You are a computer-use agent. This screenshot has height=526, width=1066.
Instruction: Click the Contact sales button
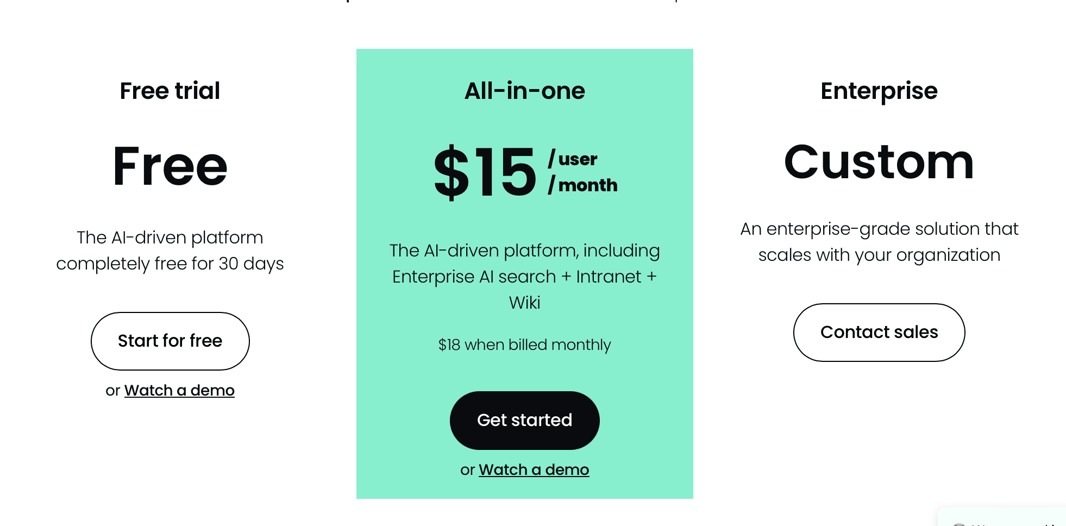879,332
